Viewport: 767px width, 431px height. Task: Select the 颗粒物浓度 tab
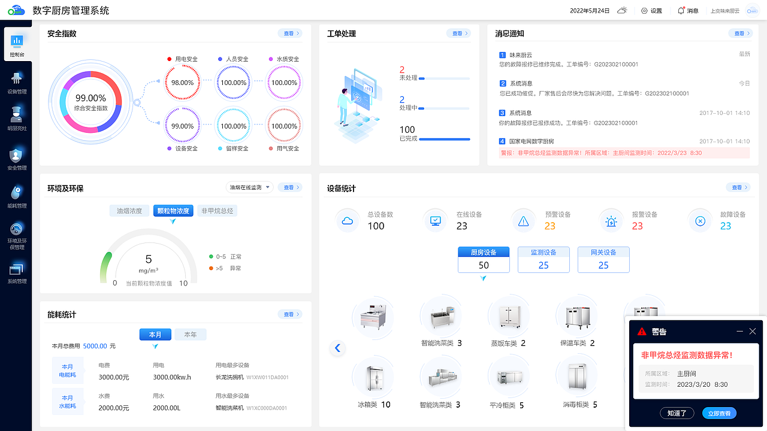(x=173, y=211)
